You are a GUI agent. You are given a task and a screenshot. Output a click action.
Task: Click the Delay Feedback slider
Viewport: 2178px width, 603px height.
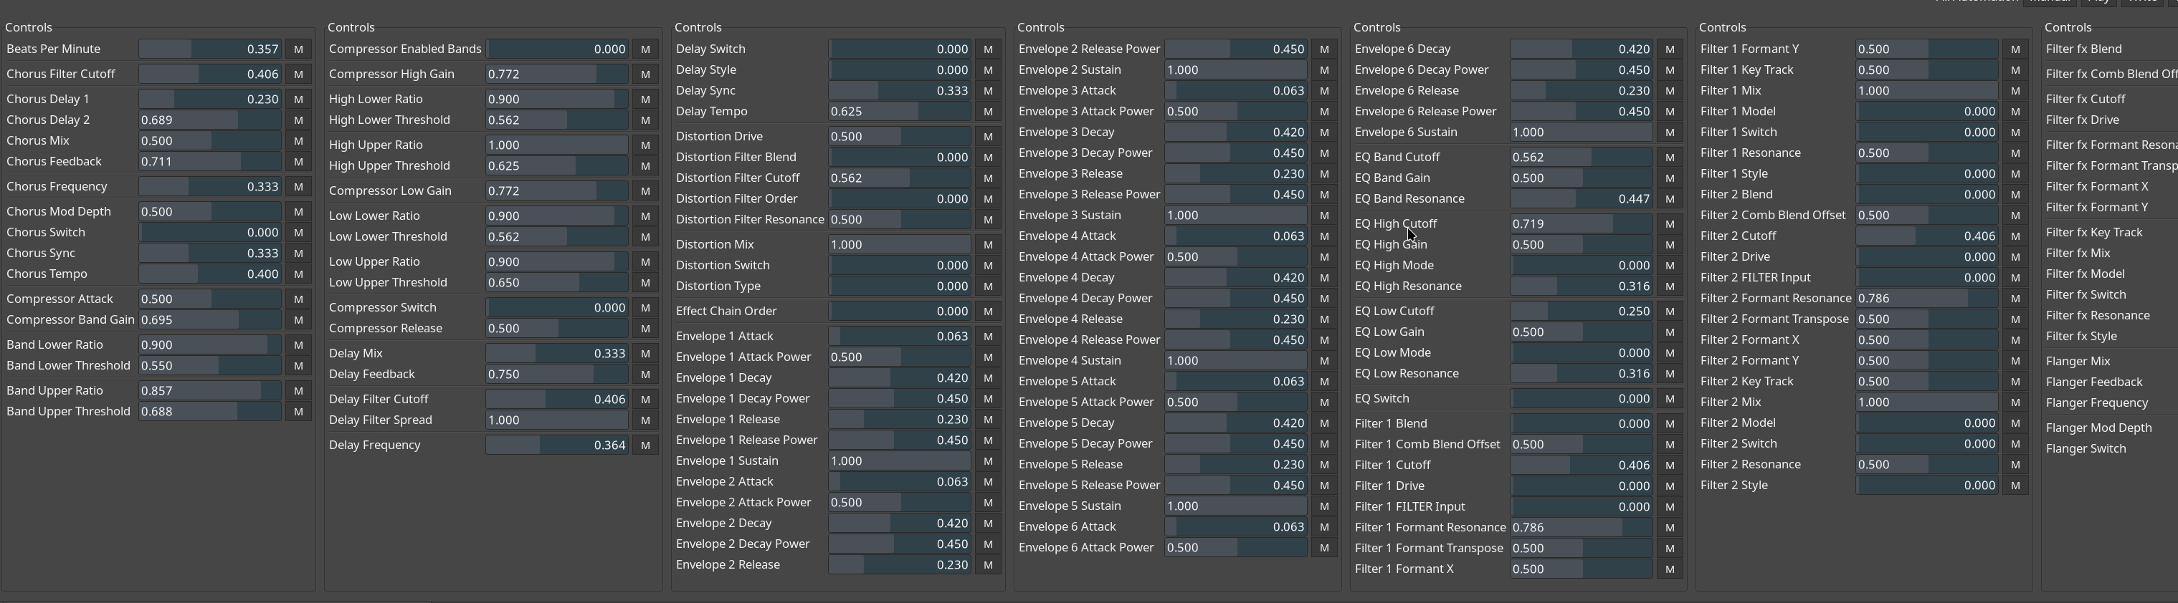pos(557,374)
